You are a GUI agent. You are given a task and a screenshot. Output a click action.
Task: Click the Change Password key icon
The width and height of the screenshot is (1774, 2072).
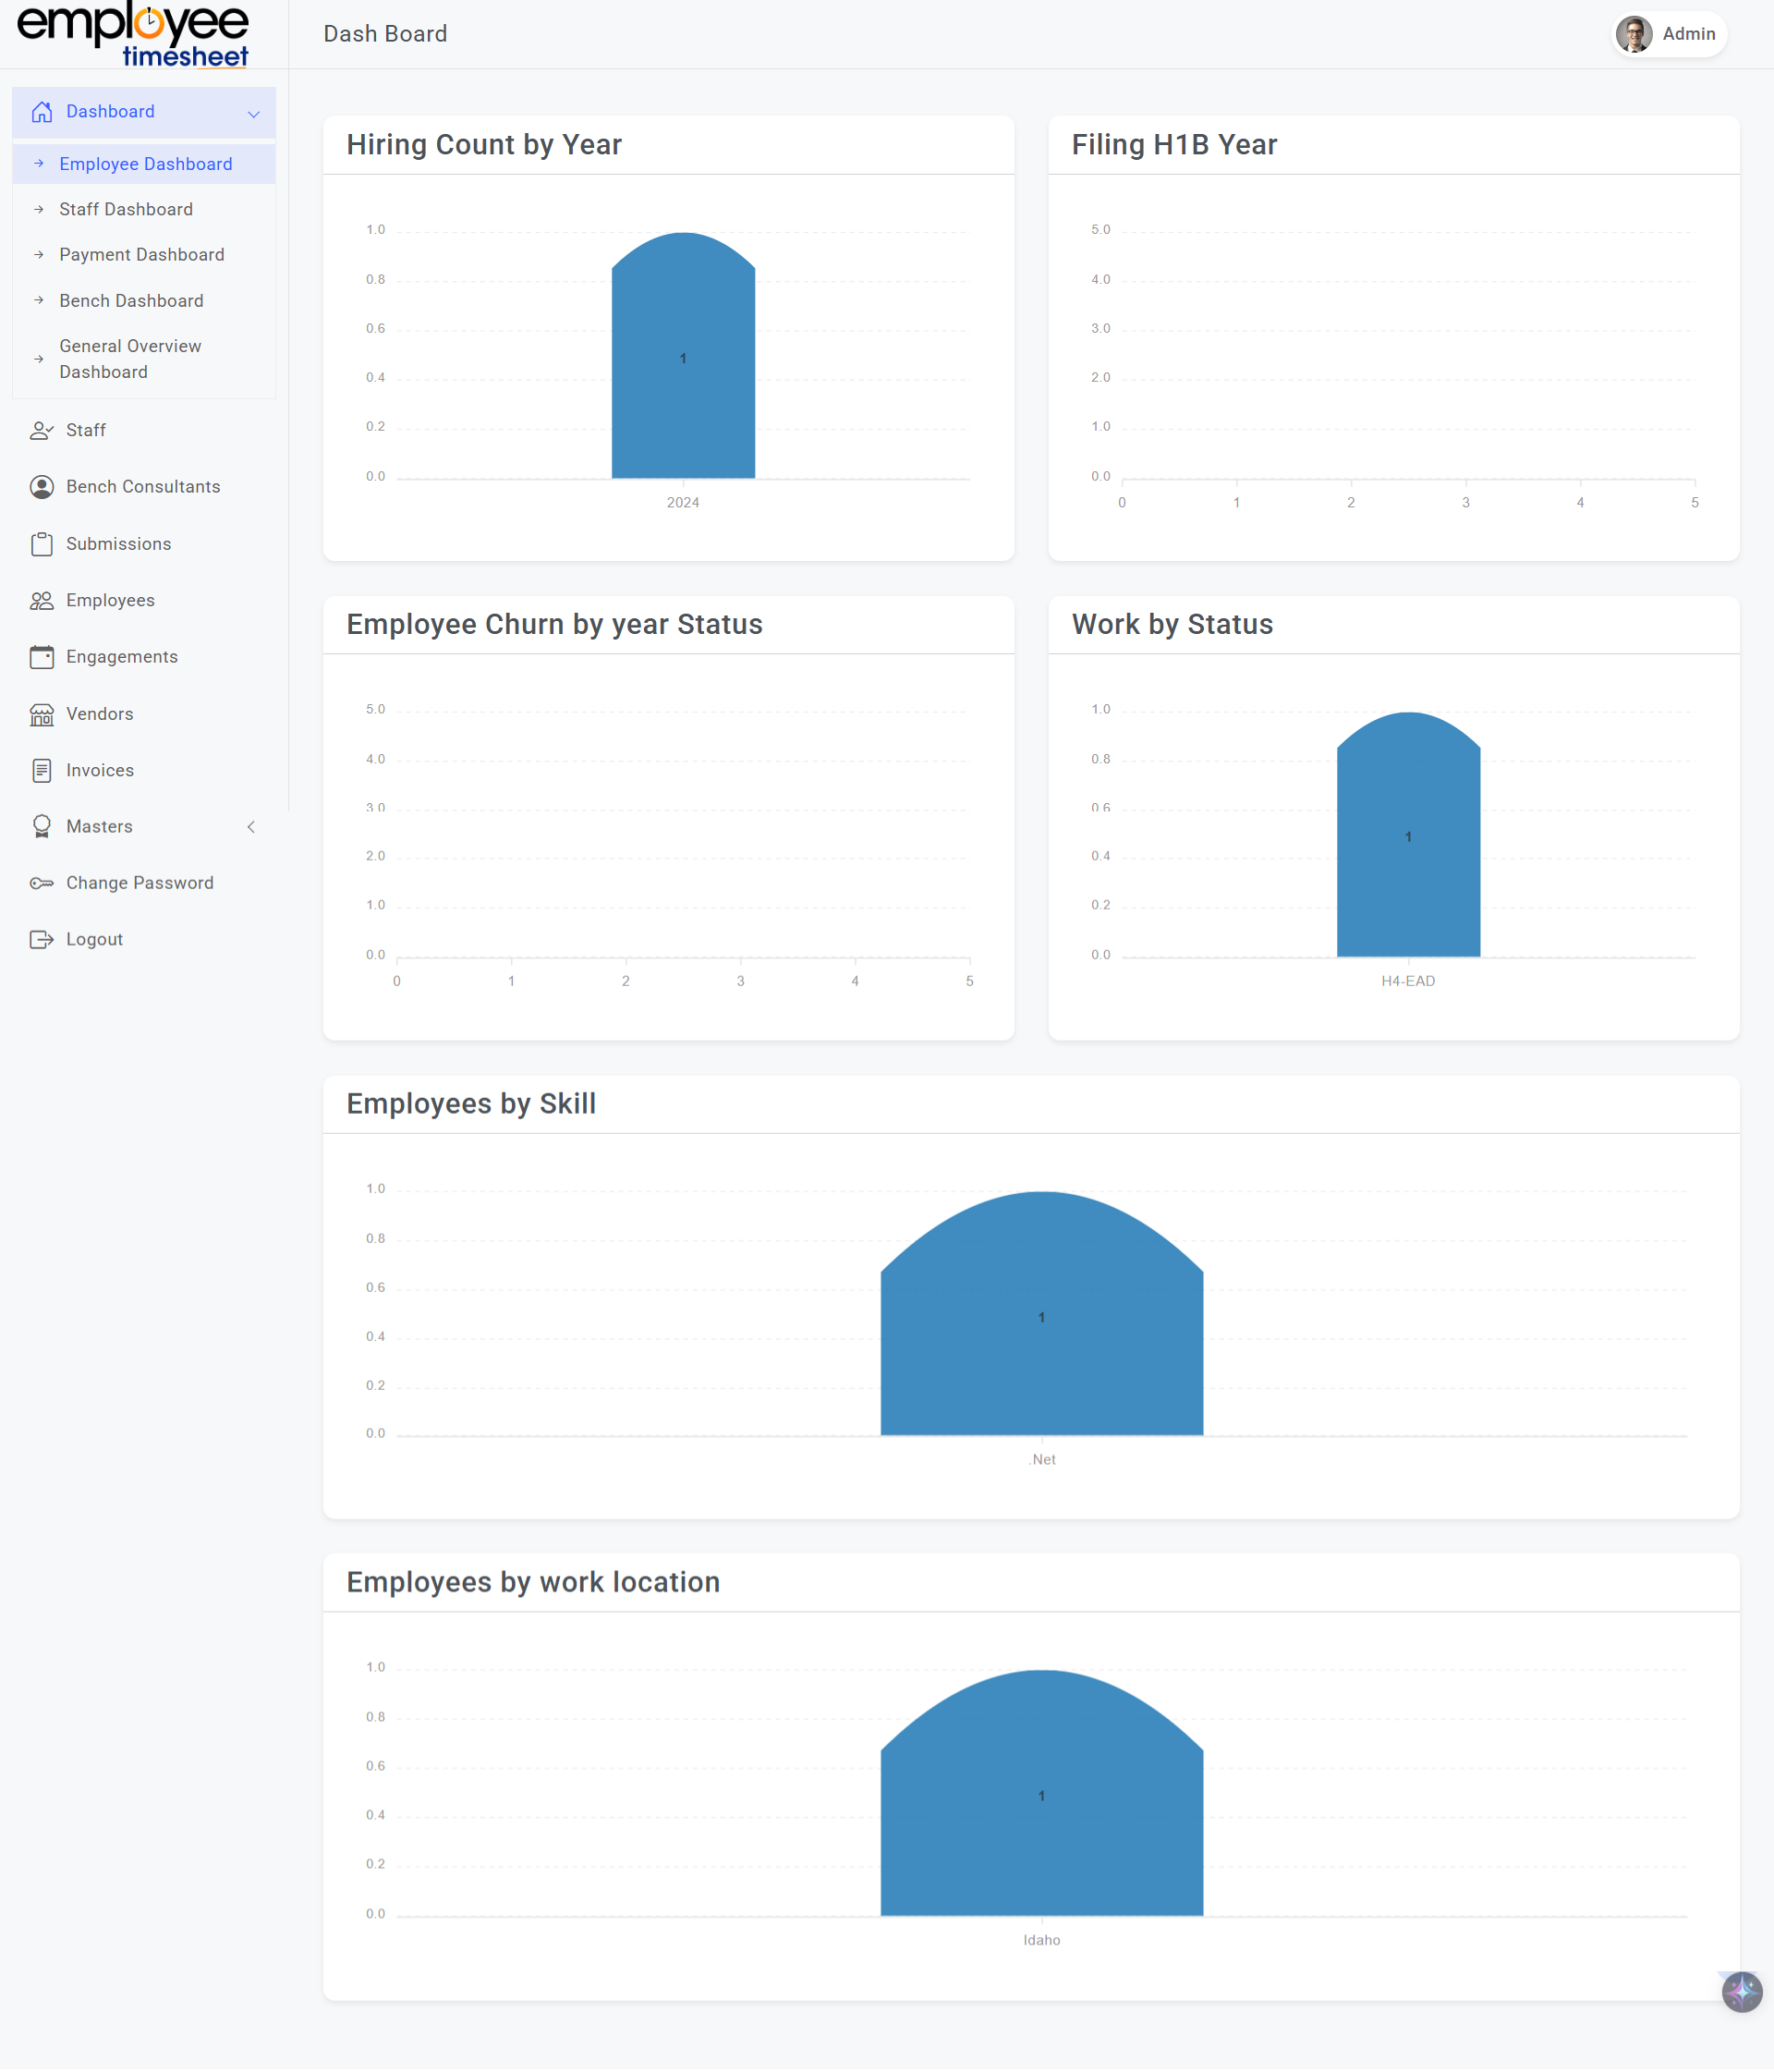coord(41,883)
